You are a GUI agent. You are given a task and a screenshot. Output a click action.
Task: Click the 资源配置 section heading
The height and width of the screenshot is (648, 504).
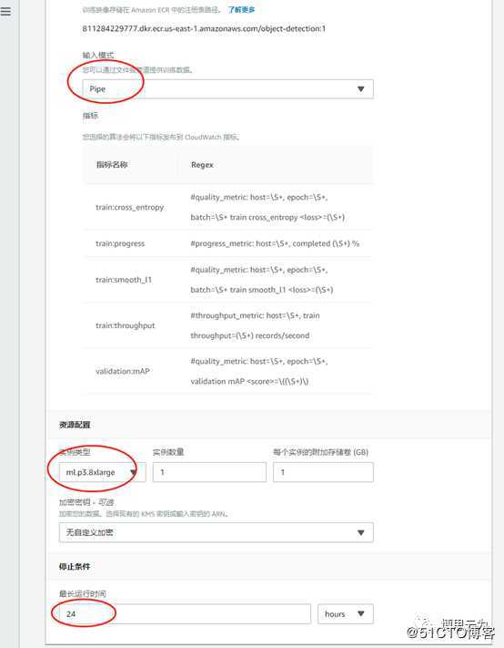pos(75,425)
